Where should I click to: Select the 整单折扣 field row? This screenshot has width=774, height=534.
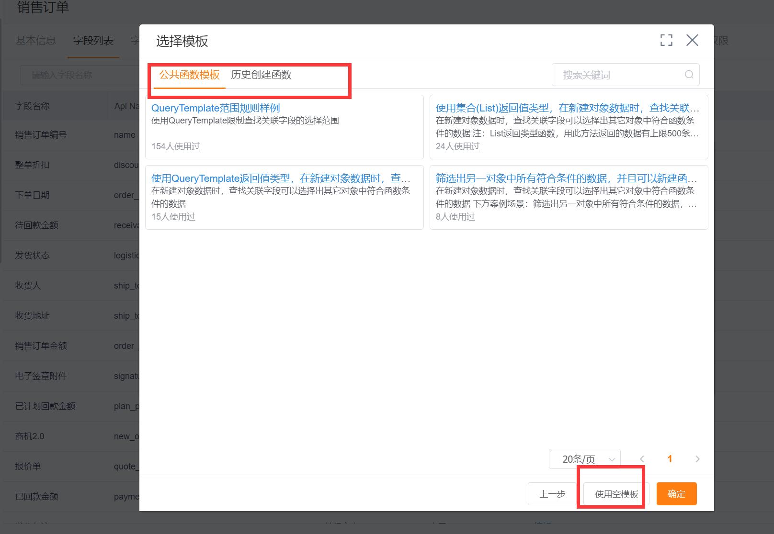coord(71,165)
